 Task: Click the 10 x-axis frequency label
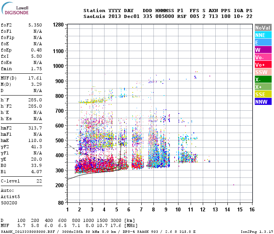178,209
